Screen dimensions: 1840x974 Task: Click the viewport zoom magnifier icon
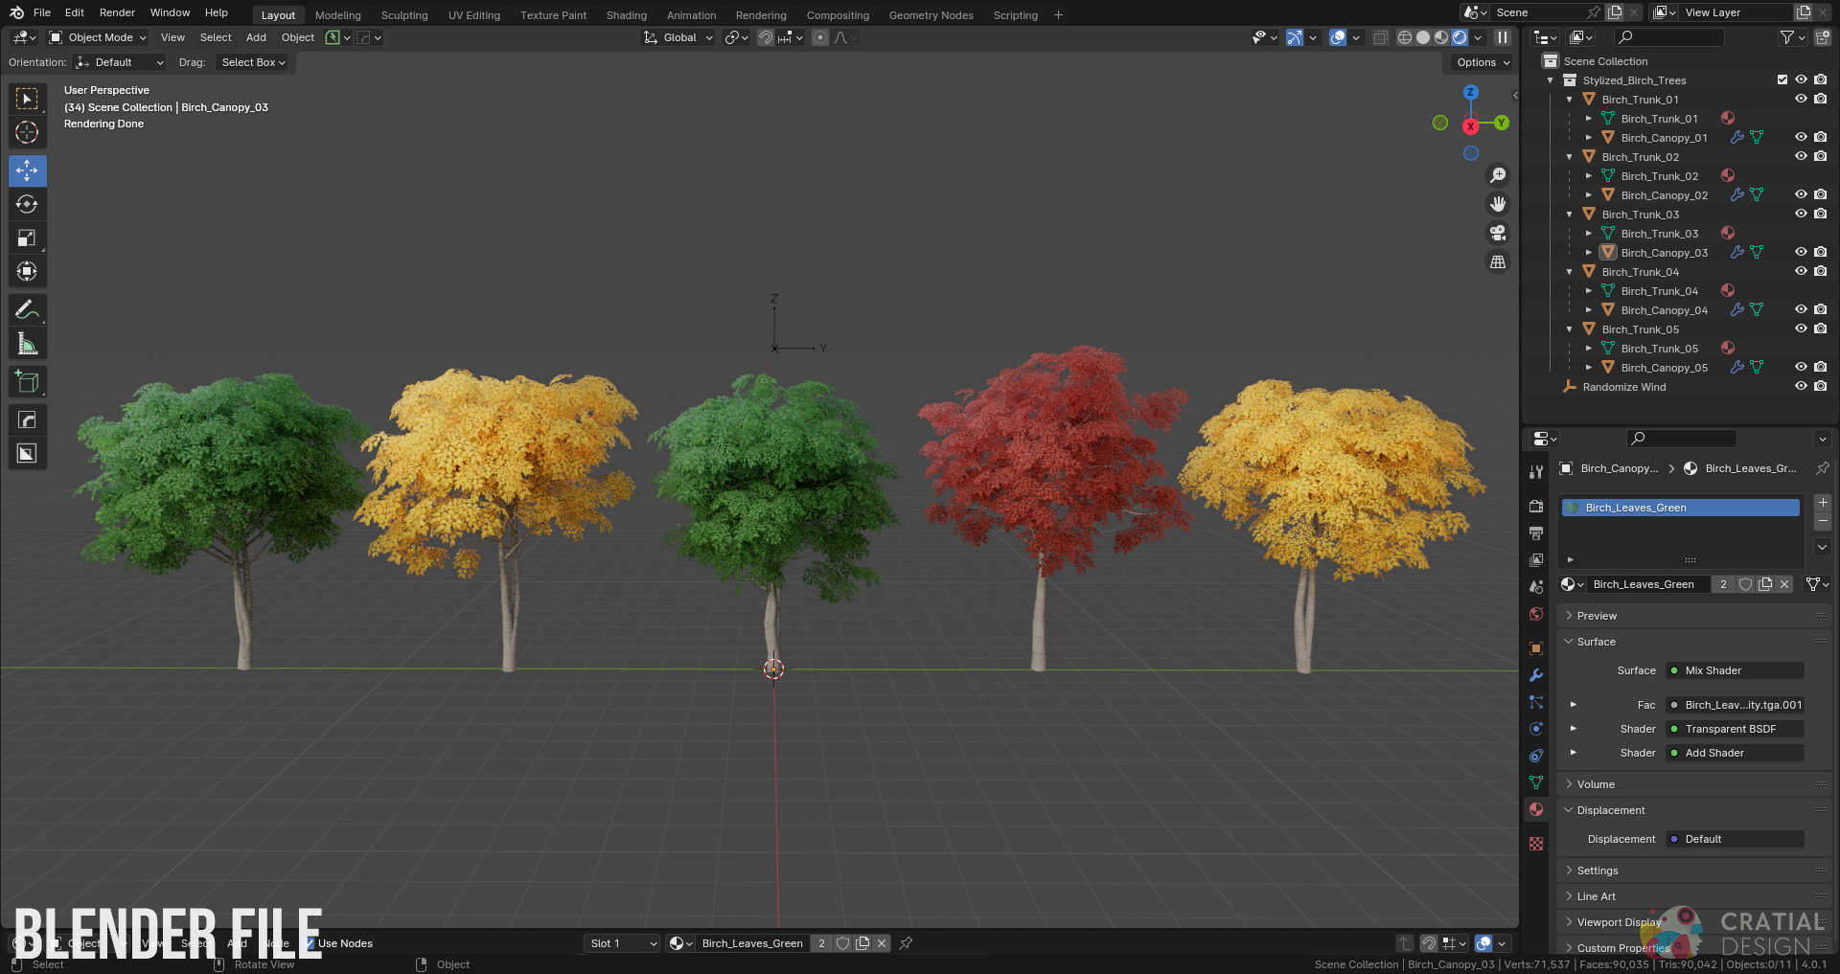[1497, 175]
